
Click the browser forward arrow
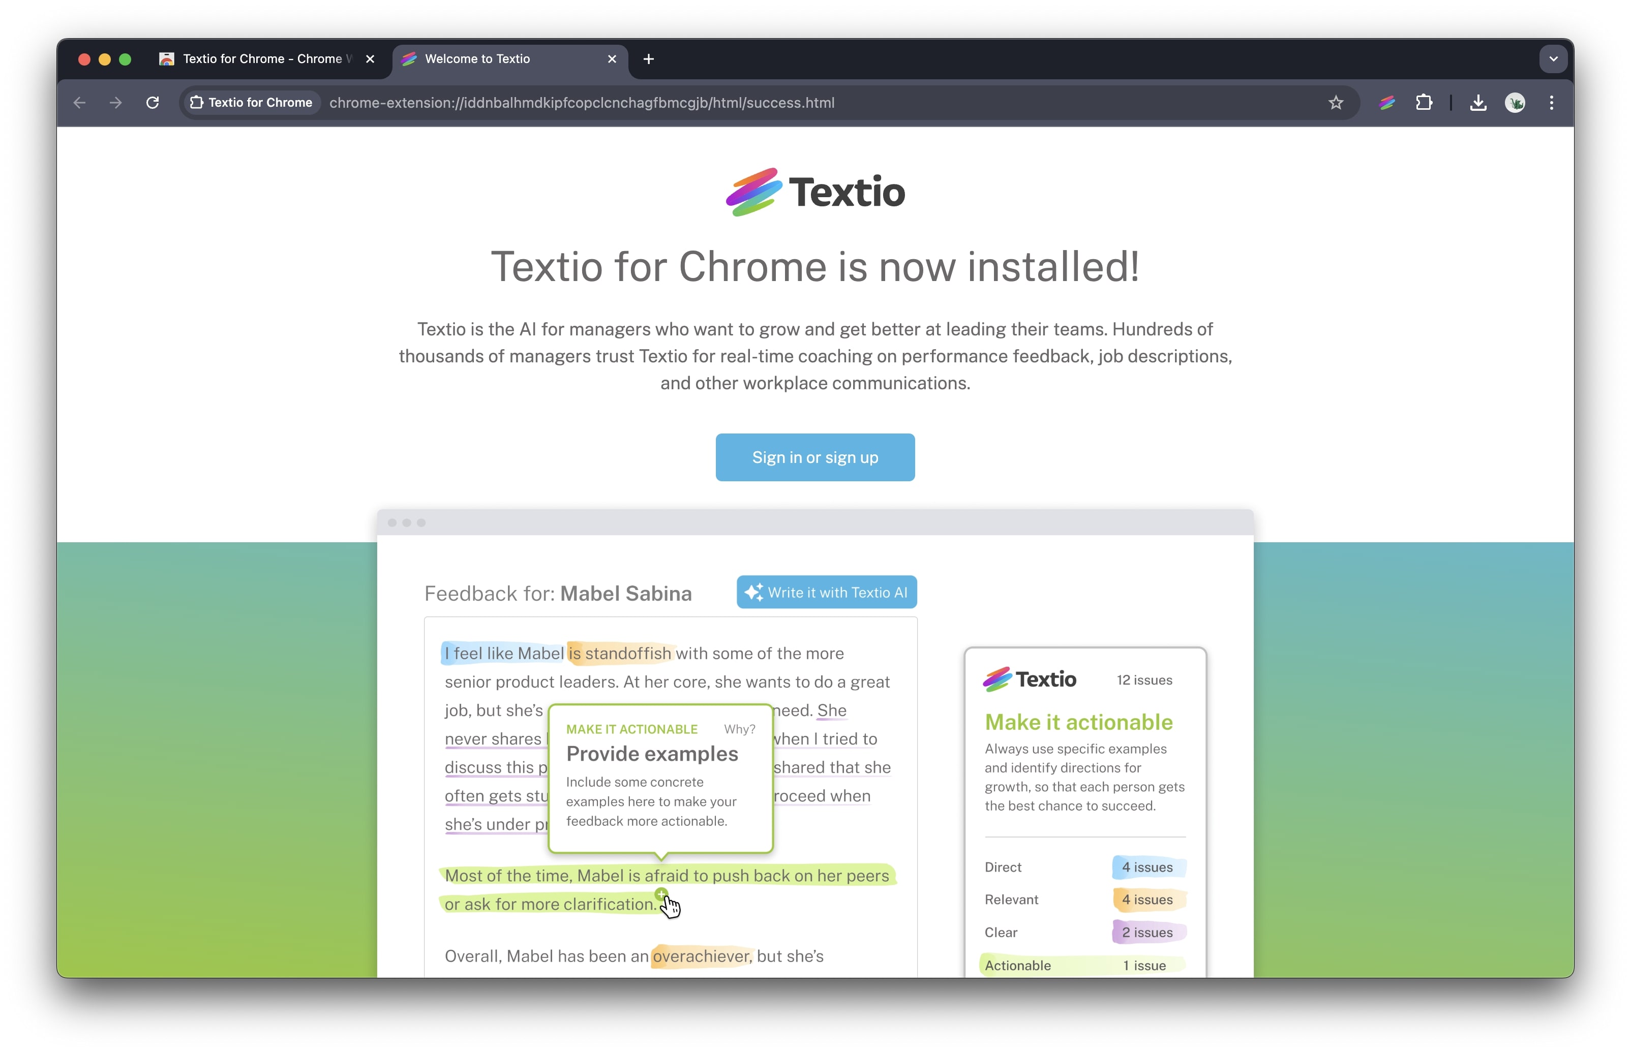point(115,103)
